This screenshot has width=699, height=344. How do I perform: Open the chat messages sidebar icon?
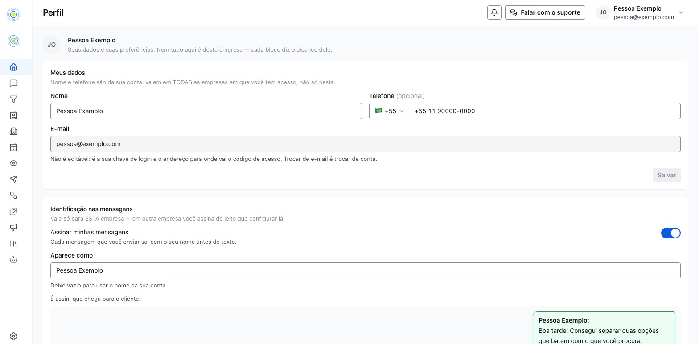coord(13,83)
